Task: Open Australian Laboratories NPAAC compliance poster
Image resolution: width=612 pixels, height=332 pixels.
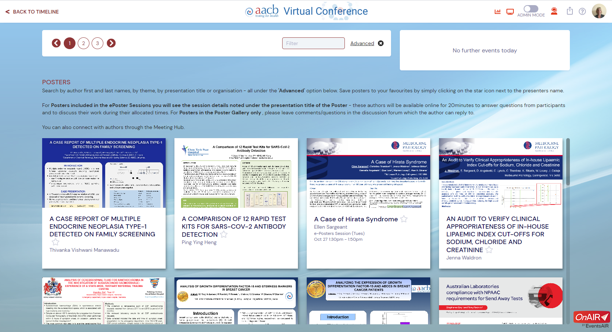Action: (x=501, y=301)
